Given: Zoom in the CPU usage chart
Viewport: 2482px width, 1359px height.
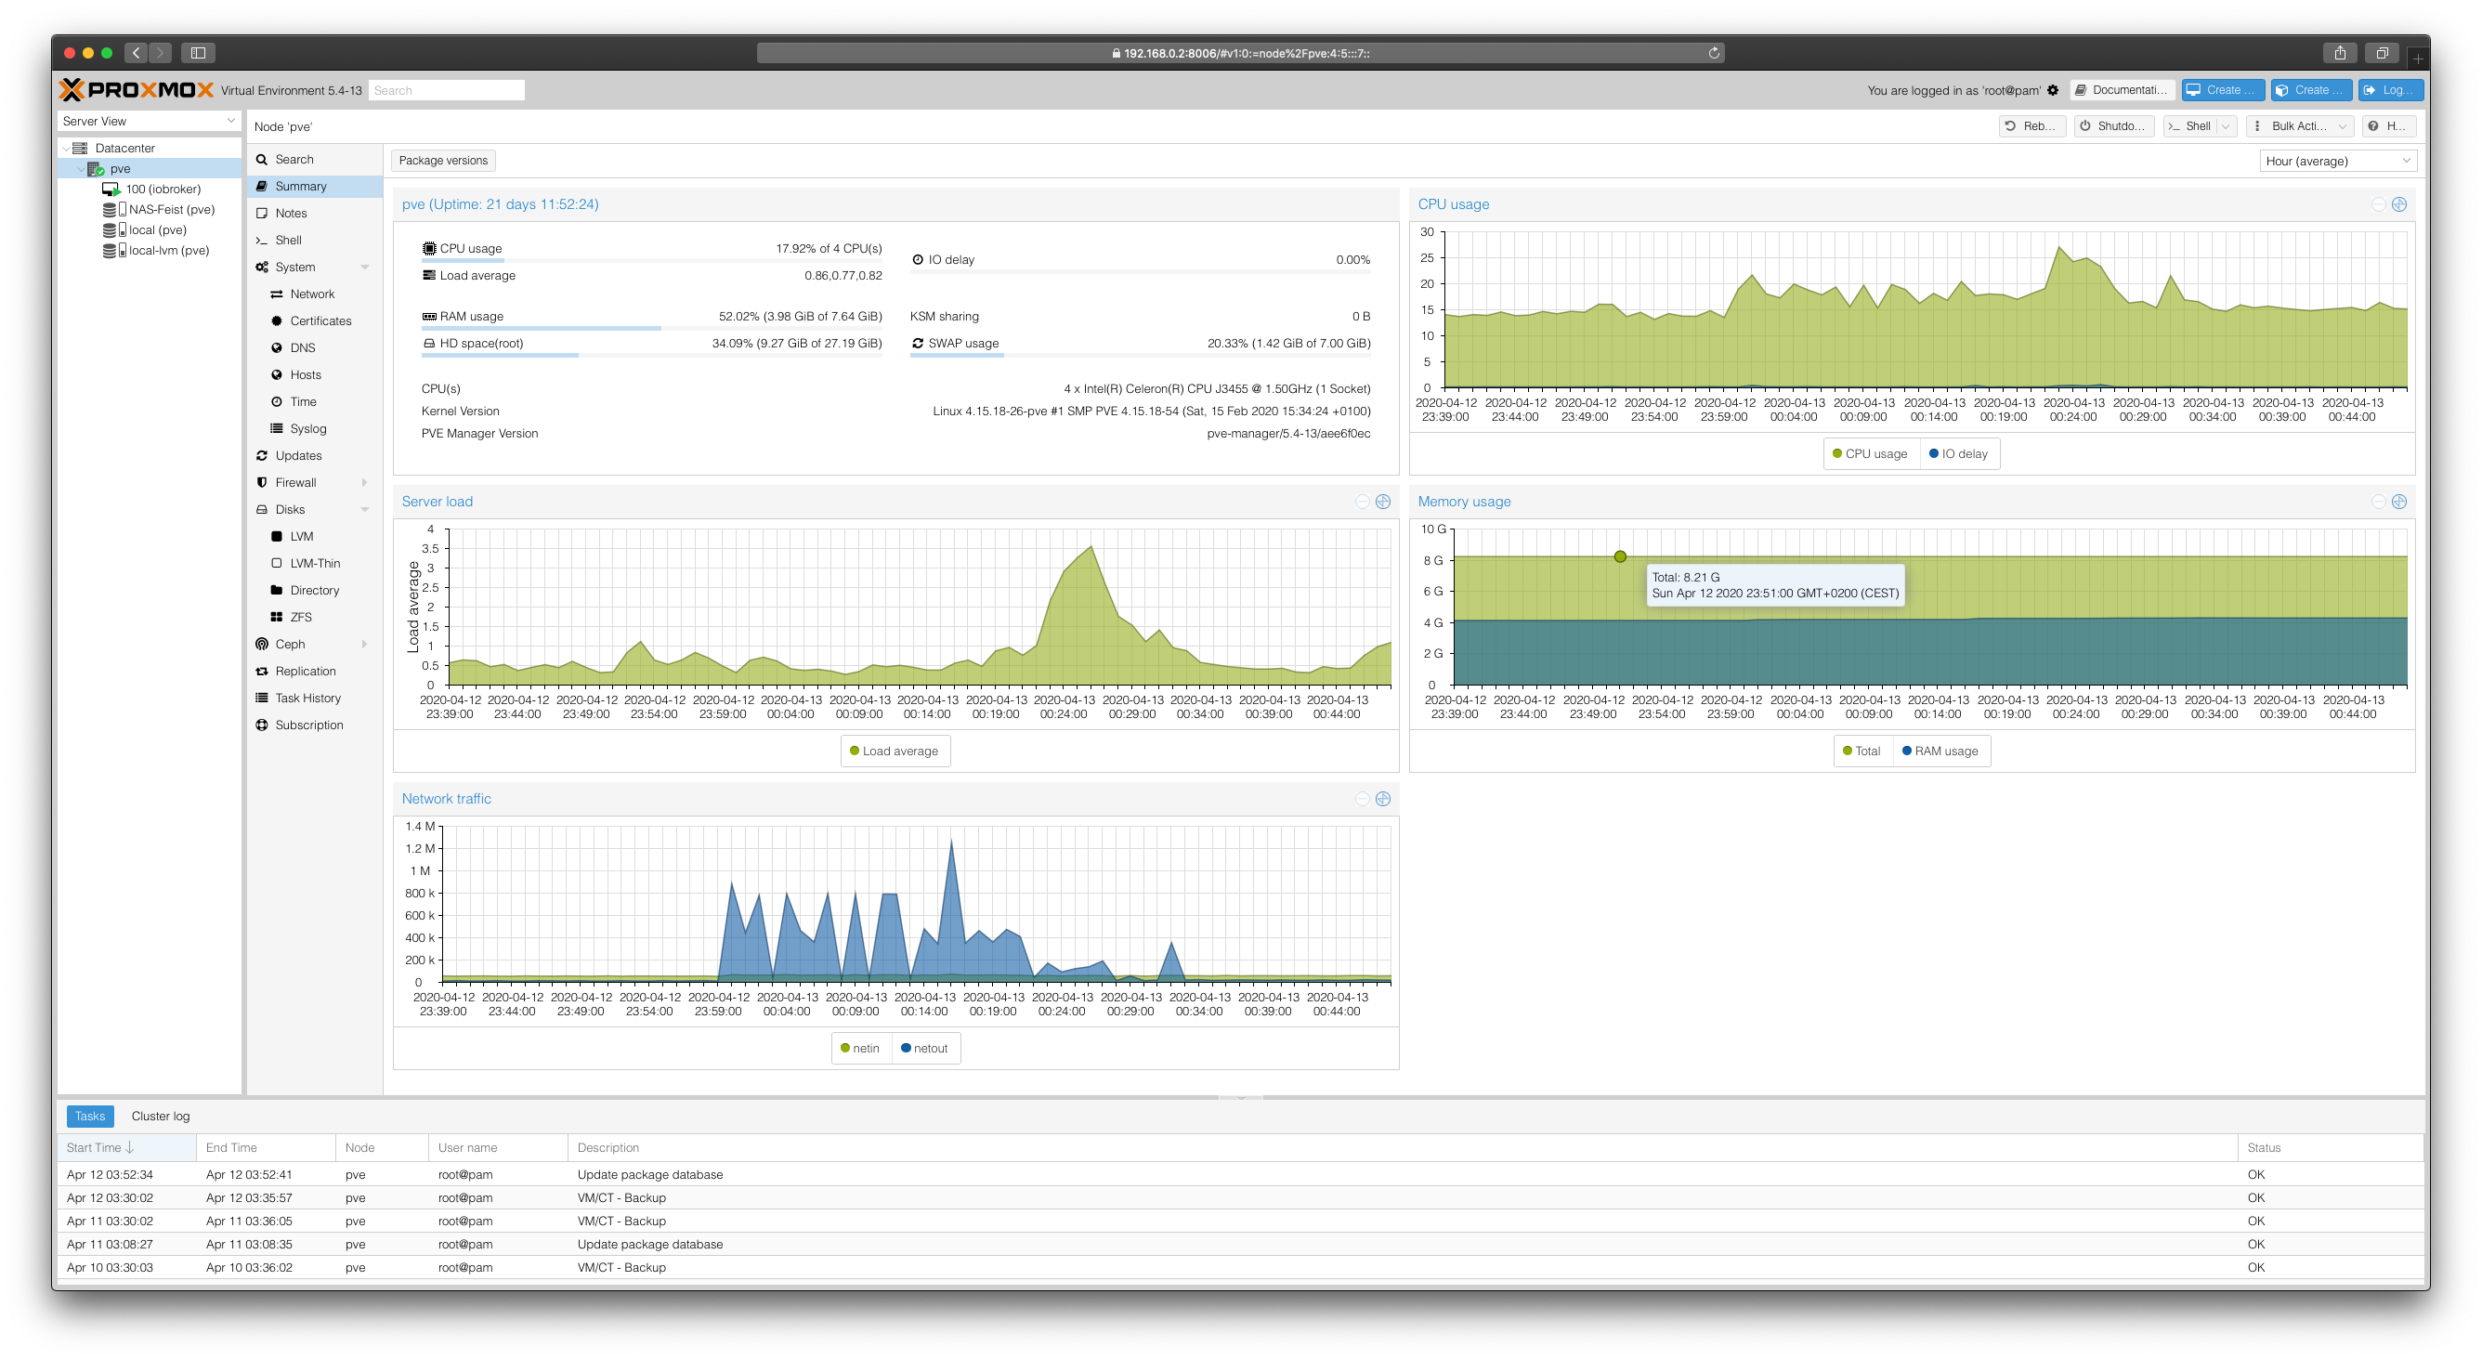Looking at the screenshot, I should tap(2399, 204).
